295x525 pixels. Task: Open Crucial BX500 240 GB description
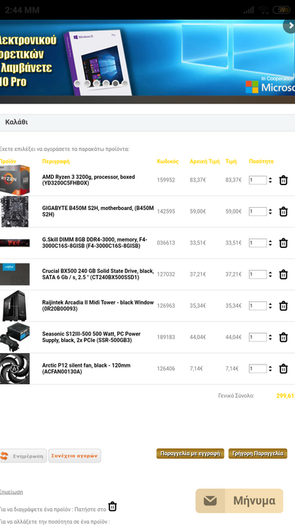point(98,275)
